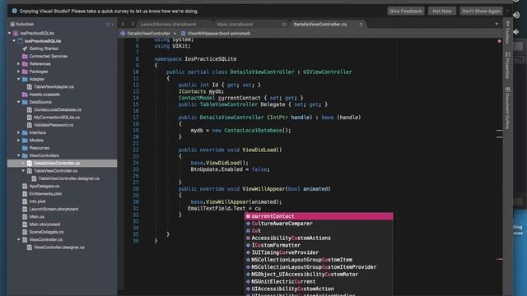Open the document tabs overflow dropdown
This screenshot has width=527, height=296.
point(497,24)
